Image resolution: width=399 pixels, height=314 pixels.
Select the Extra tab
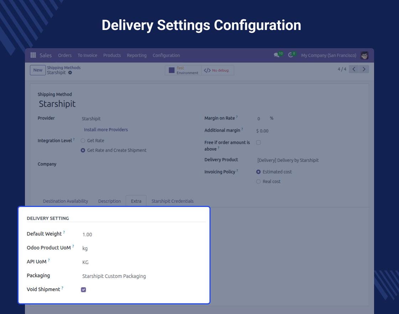click(136, 201)
